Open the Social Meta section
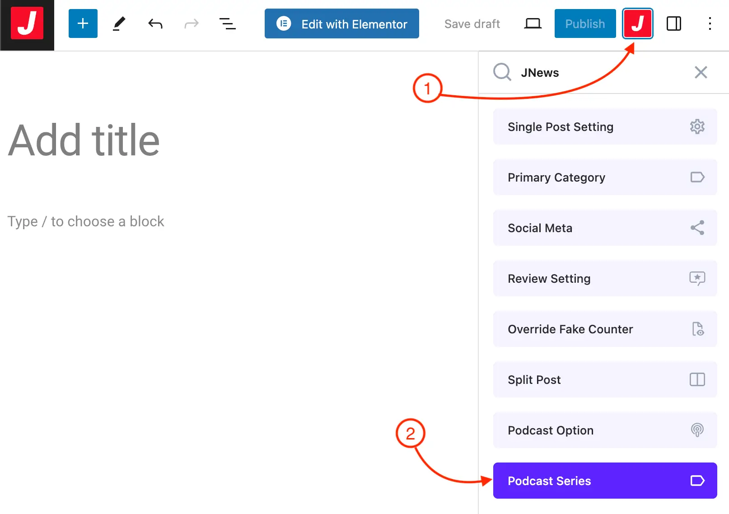Image resolution: width=729 pixels, height=514 pixels. click(605, 228)
